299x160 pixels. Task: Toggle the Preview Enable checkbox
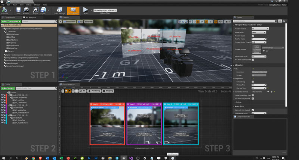253,36
